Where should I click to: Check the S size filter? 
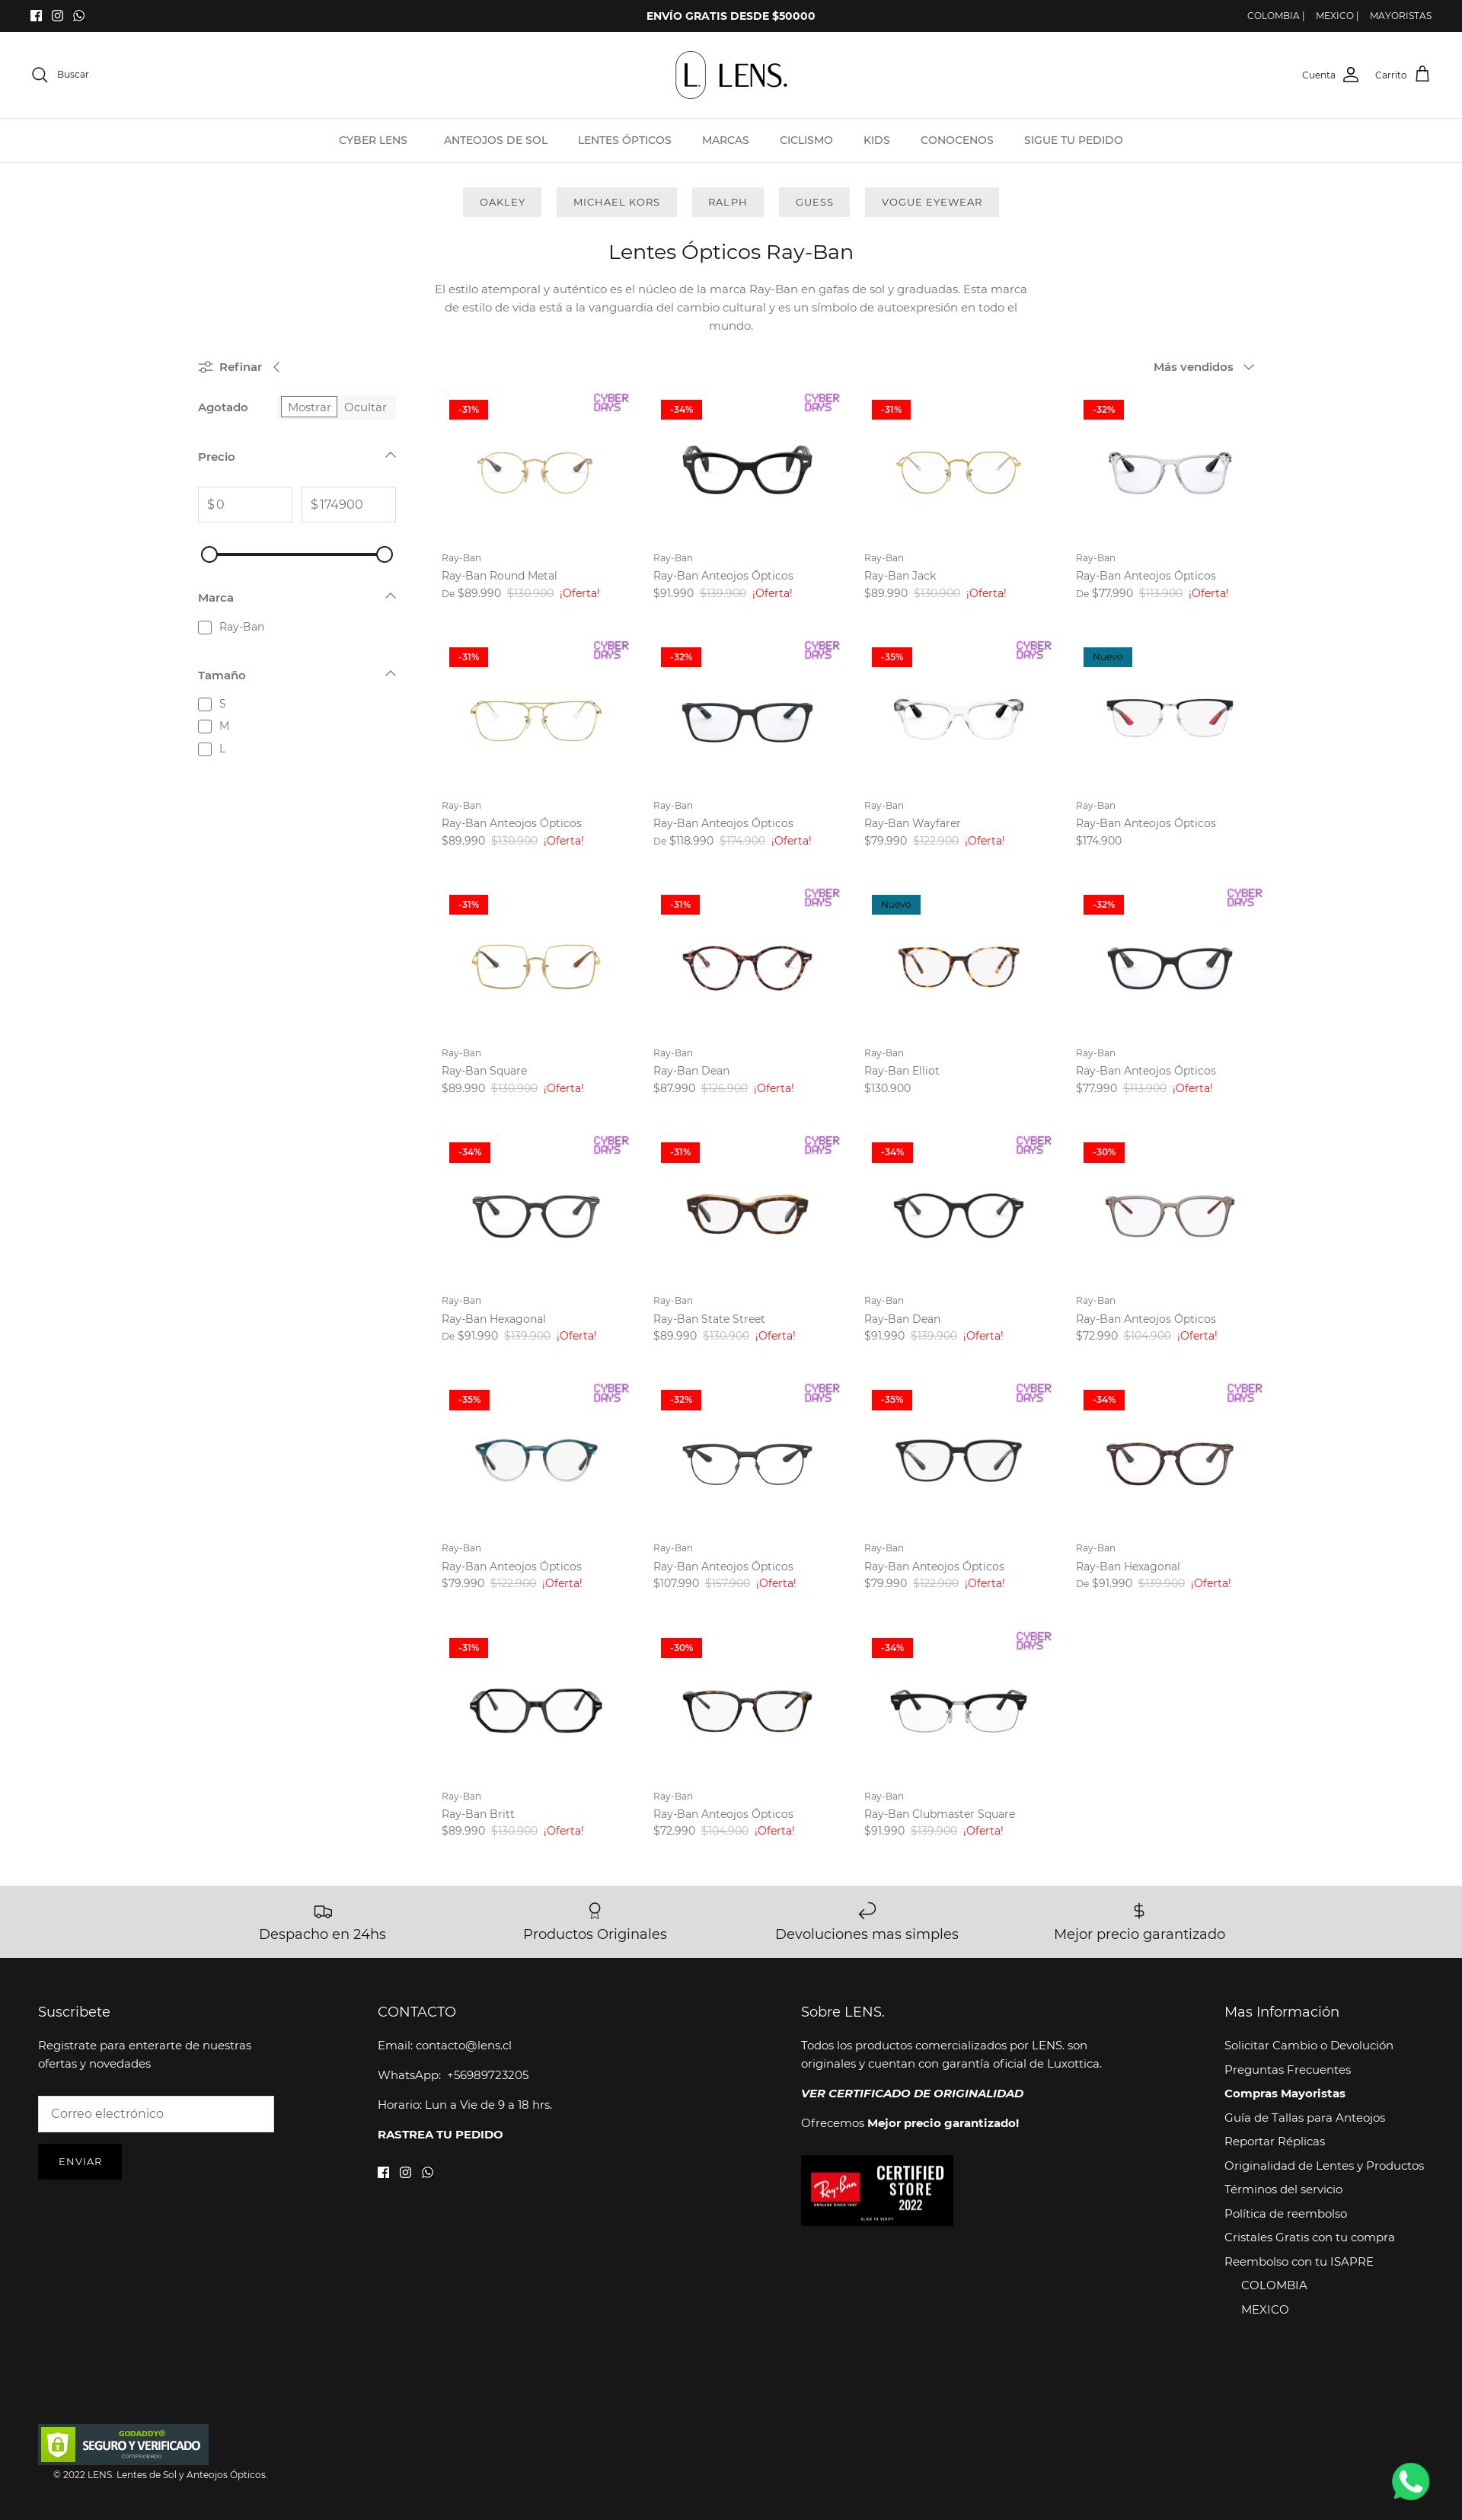(x=205, y=705)
